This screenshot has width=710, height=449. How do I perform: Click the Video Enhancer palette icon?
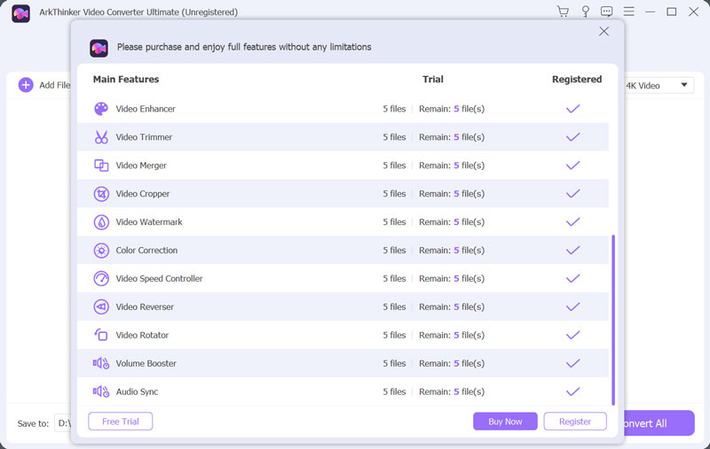[x=101, y=109]
